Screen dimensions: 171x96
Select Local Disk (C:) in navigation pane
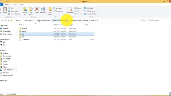tap(7, 70)
